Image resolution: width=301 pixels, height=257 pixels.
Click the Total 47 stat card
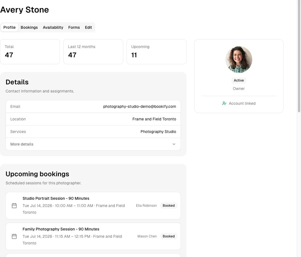(30, 52)
